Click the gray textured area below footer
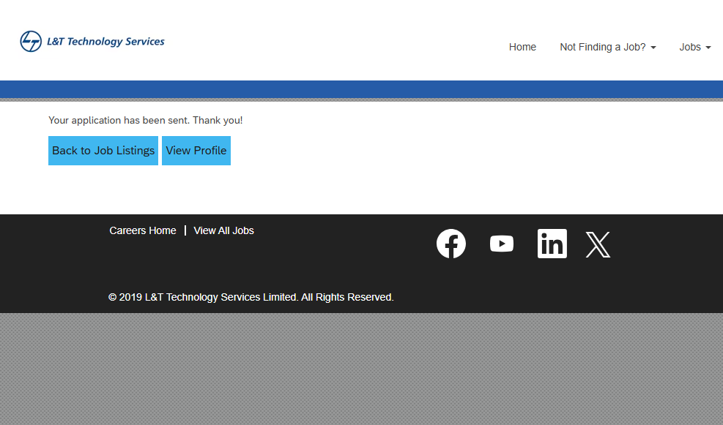723x425 pixels. coord(361,369)
